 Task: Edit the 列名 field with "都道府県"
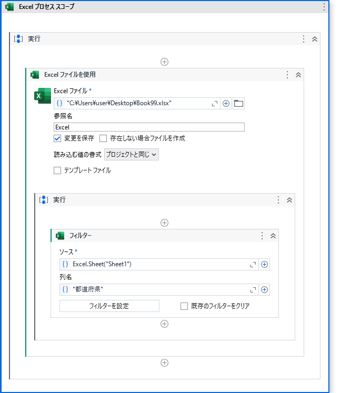[x=159, y=290]
